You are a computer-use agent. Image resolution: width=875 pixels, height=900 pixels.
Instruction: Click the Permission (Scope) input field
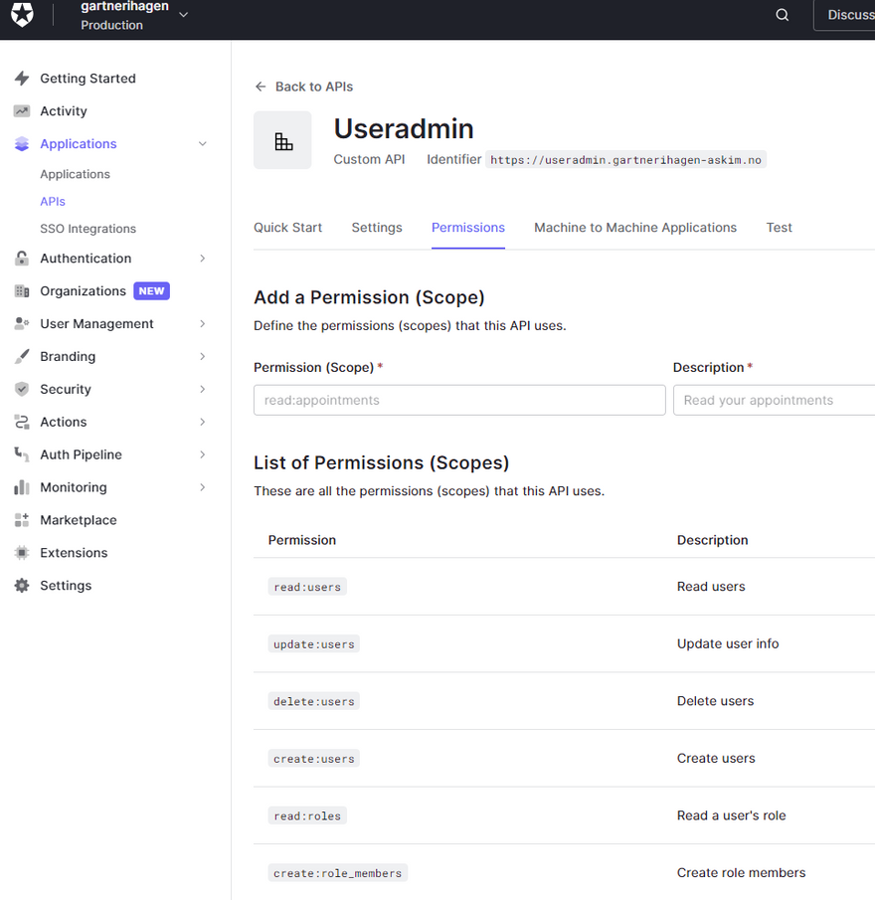(x=459, y=400)
